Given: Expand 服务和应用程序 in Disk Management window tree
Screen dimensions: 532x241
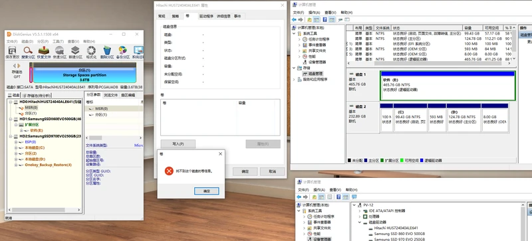Looking at the screenshot, I should click(294, 79).
